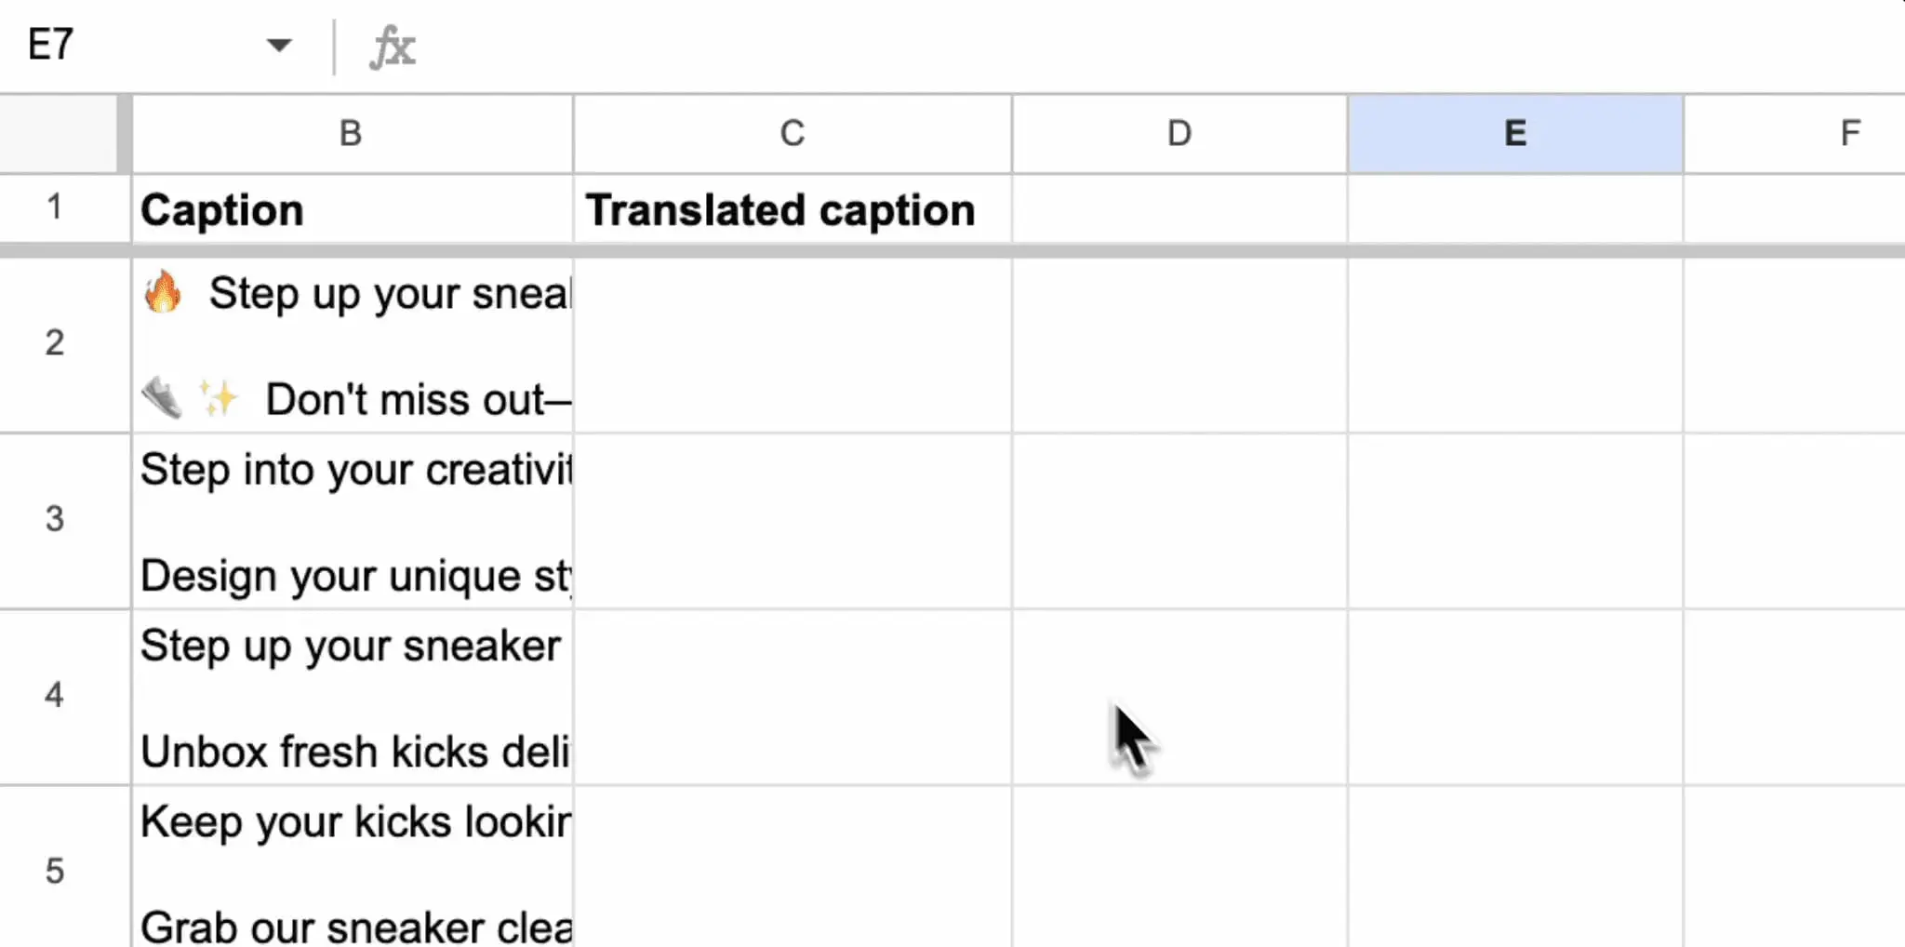Click the highlighted column E header
Viewport: 1905px width, 947px height.
[x=1514, y=134]
